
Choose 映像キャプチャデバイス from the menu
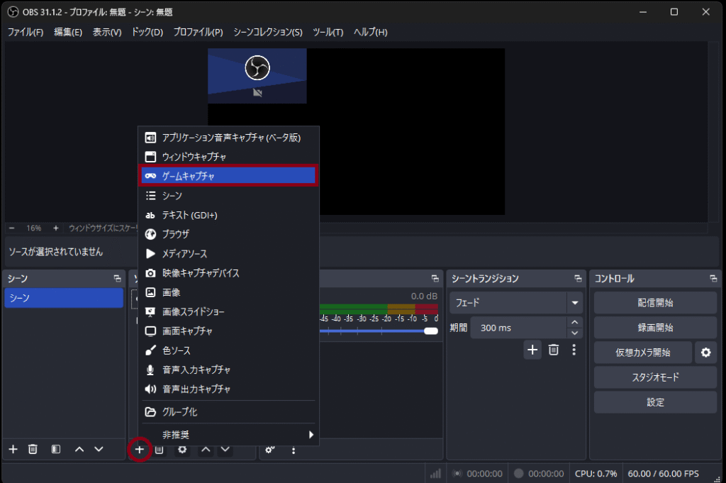[x=229, y=273]
